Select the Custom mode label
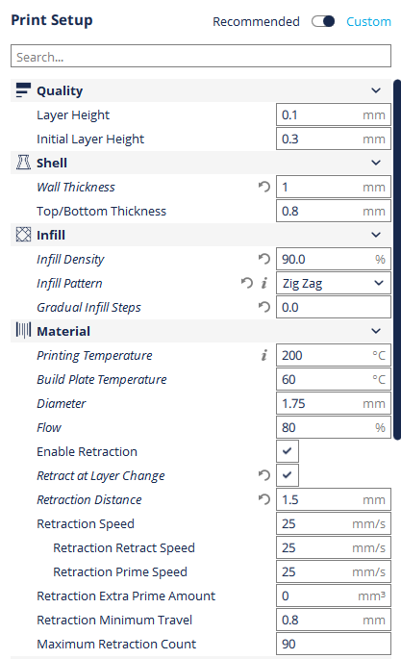Screen dimensions: 401x659 point(368,21)
